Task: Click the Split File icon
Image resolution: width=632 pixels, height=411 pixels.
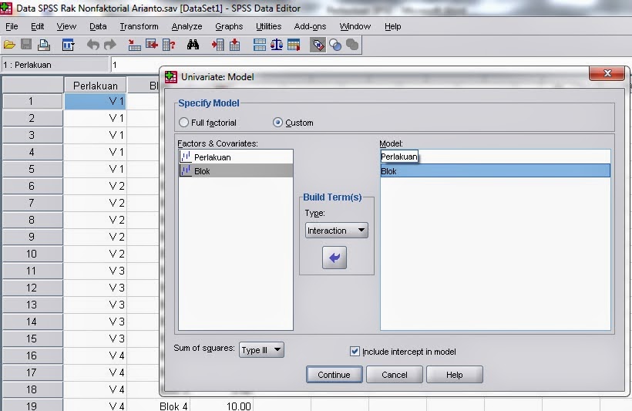Action: pos(260,45)
